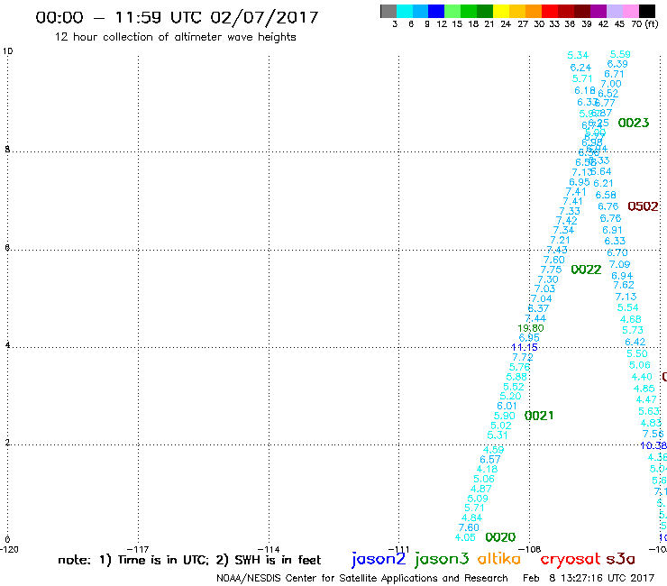Select the green 0022 pass time label

[586, 270]
